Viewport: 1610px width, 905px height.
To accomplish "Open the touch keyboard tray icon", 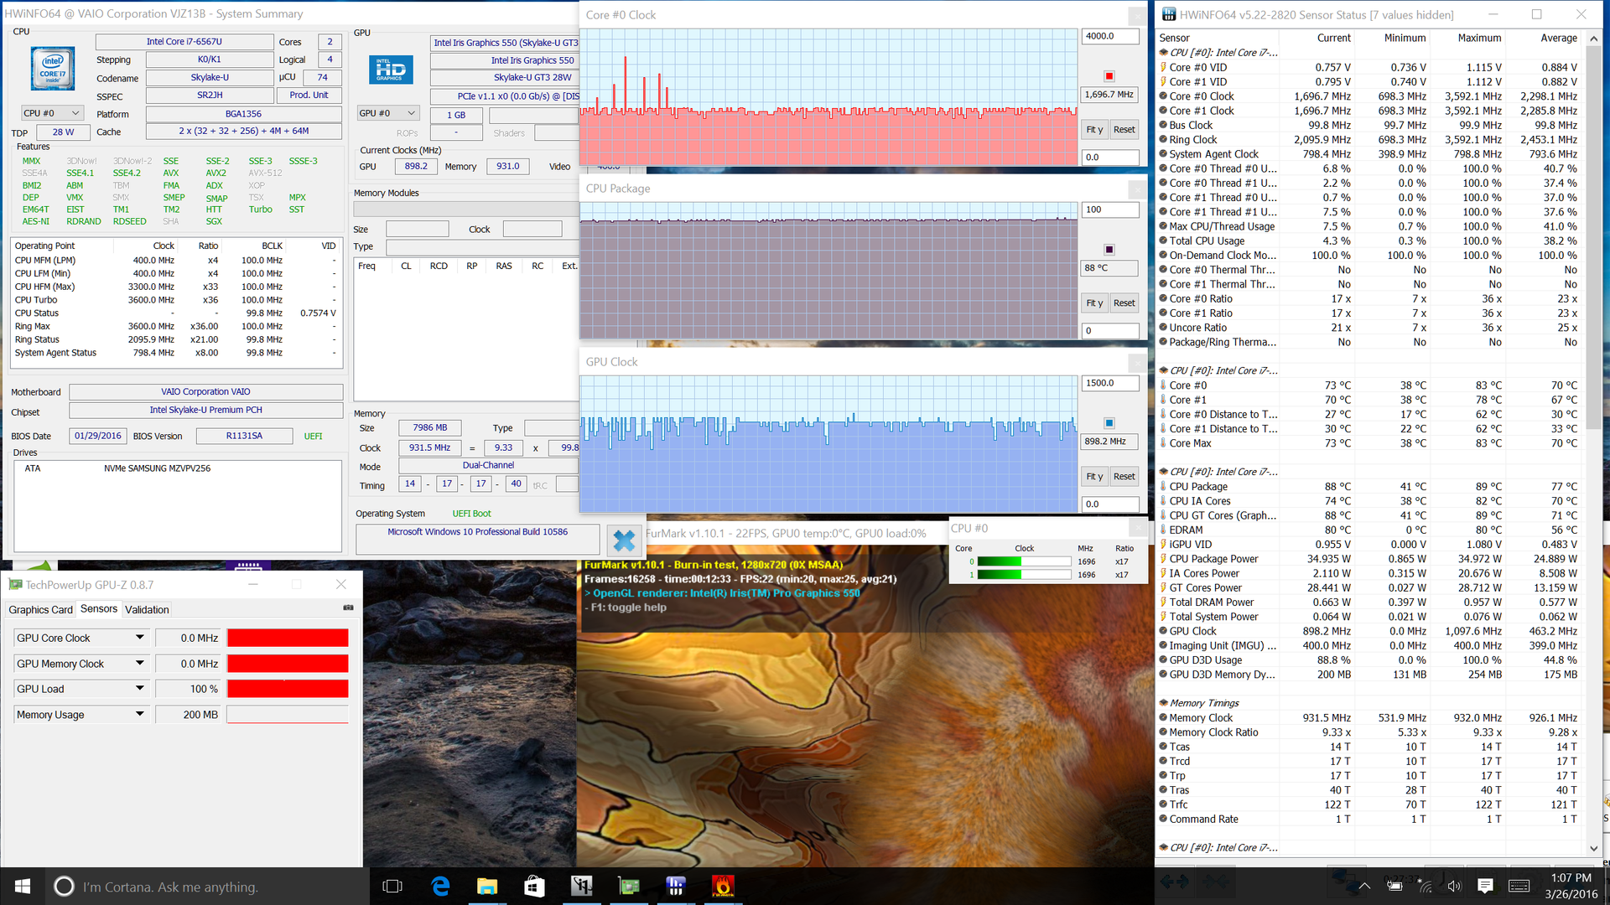I will pos(1519,887).
